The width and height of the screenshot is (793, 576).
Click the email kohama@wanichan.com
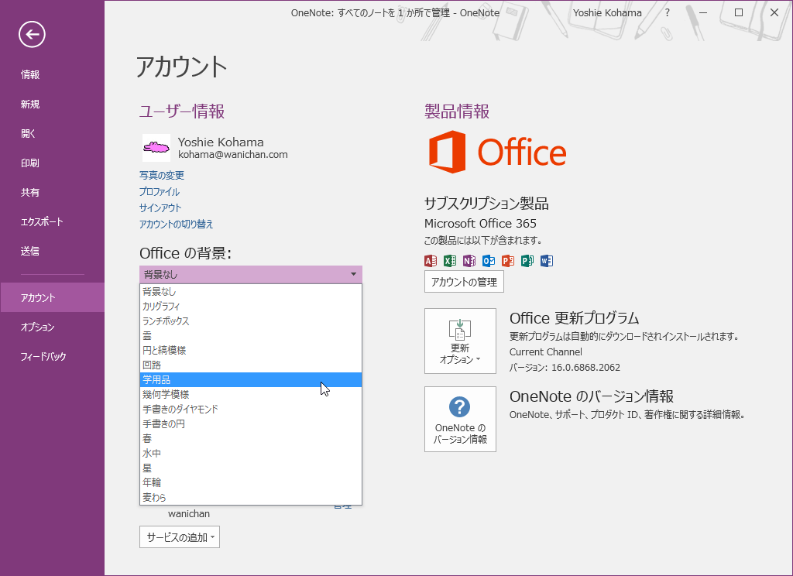tap(232, 155)
